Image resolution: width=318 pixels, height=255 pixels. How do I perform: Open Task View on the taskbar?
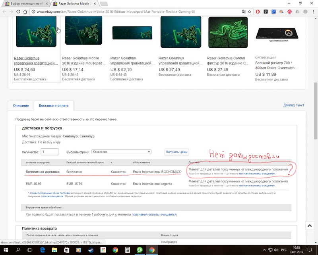coord(30,250)
